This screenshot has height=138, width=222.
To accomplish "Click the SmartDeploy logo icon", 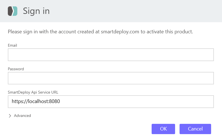I will point(13,11).
